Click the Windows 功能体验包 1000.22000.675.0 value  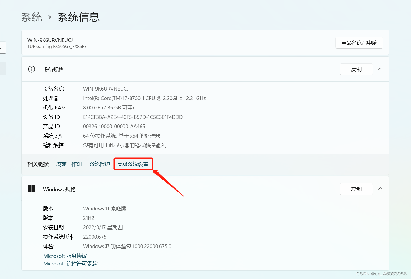pyautogui.click(x=127, y=246)
